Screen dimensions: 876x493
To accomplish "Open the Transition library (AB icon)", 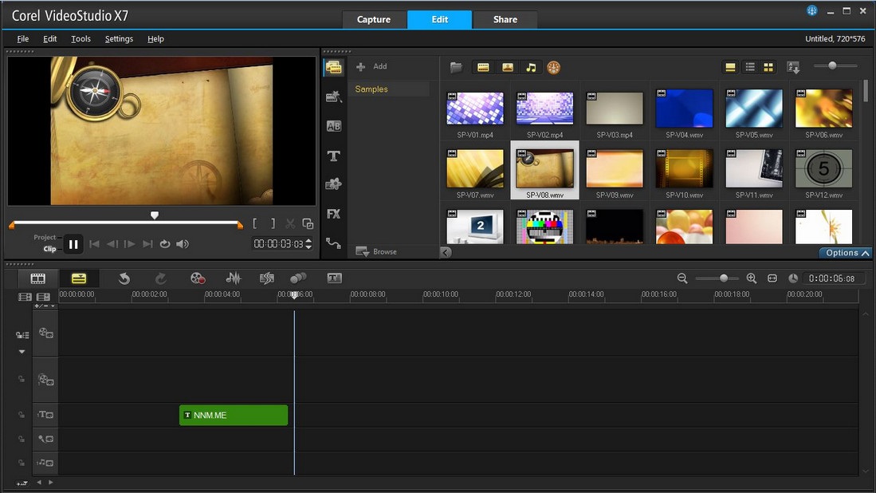I will point(333,126).
